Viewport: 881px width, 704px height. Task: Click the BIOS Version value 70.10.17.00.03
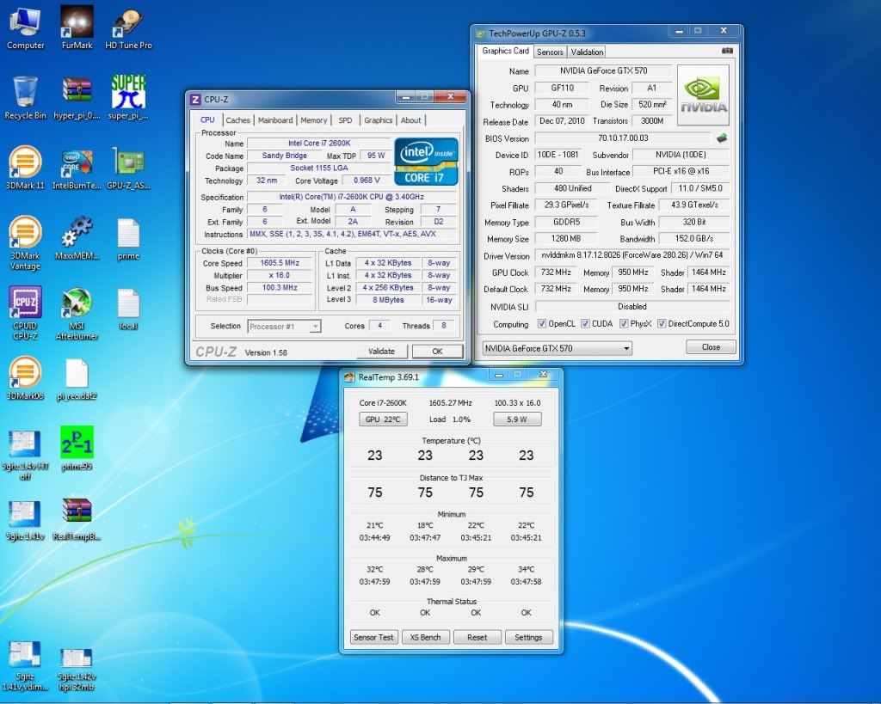[x=623, y=138]
